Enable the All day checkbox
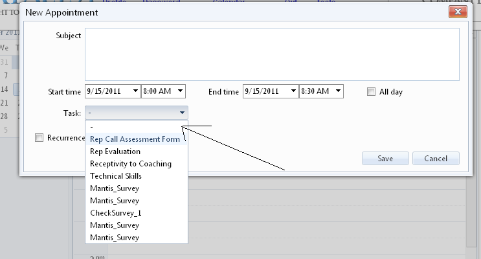Image resolution: width=481 pixels, height=259 pixels. point(371,92)
